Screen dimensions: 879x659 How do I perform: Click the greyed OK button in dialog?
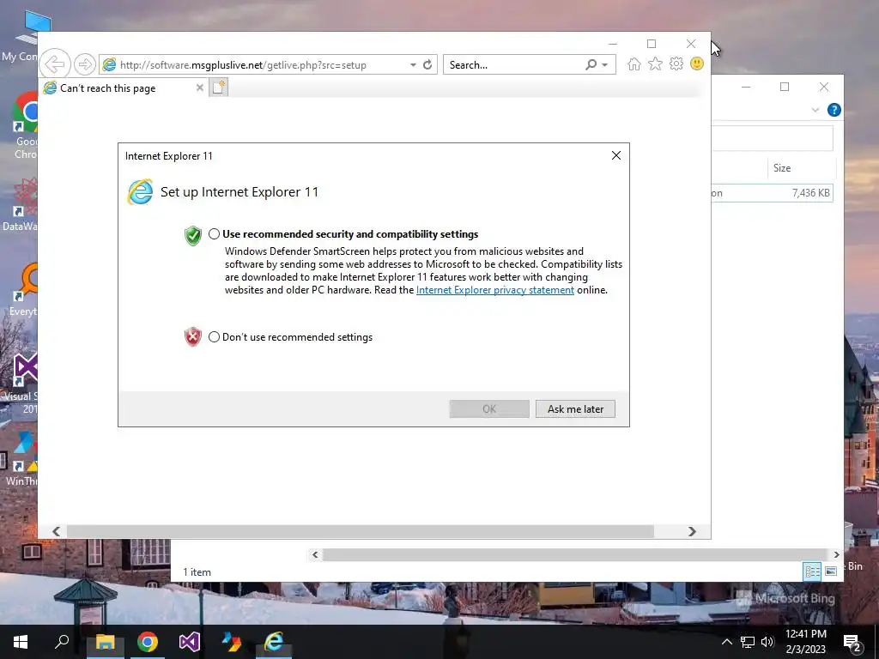tap(489, 409)
